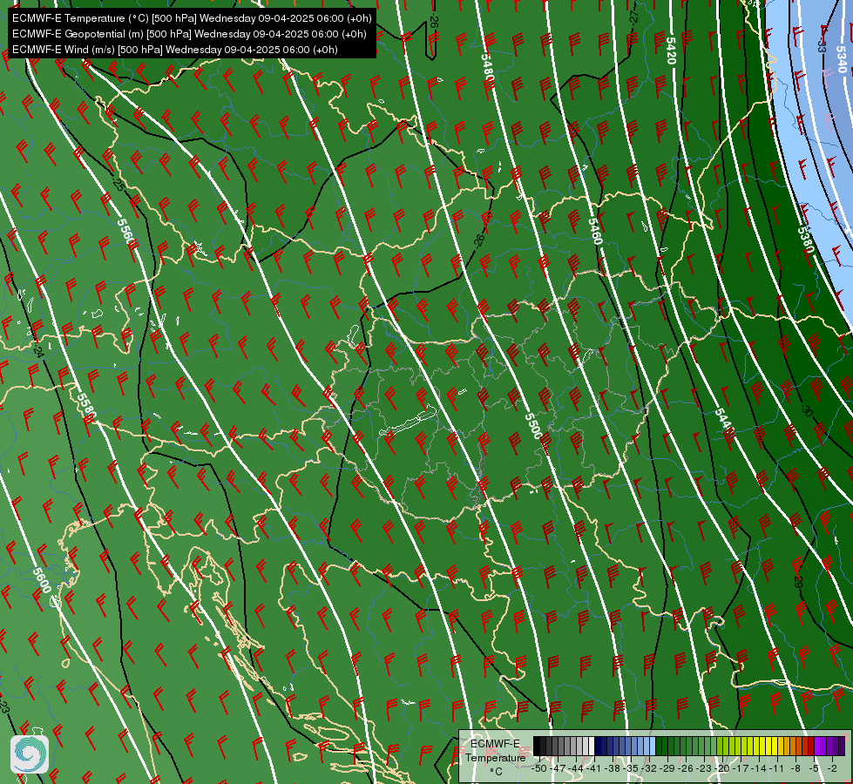The image size is (853, 784).
Task: Click the 5600 geopotential contour label
Action: click(x=42, y=580)
